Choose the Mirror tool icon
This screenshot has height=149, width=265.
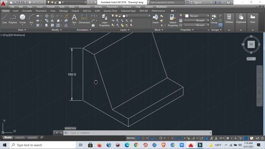pos(52,21)
